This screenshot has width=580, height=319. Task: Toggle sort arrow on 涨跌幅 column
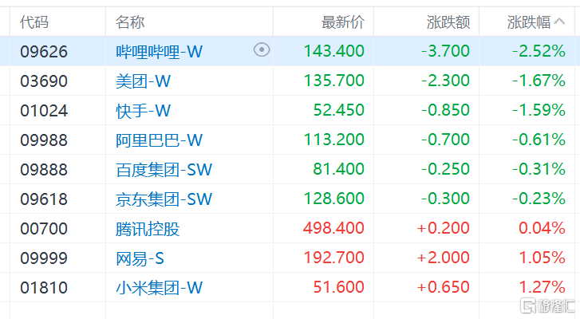point(559,22)
